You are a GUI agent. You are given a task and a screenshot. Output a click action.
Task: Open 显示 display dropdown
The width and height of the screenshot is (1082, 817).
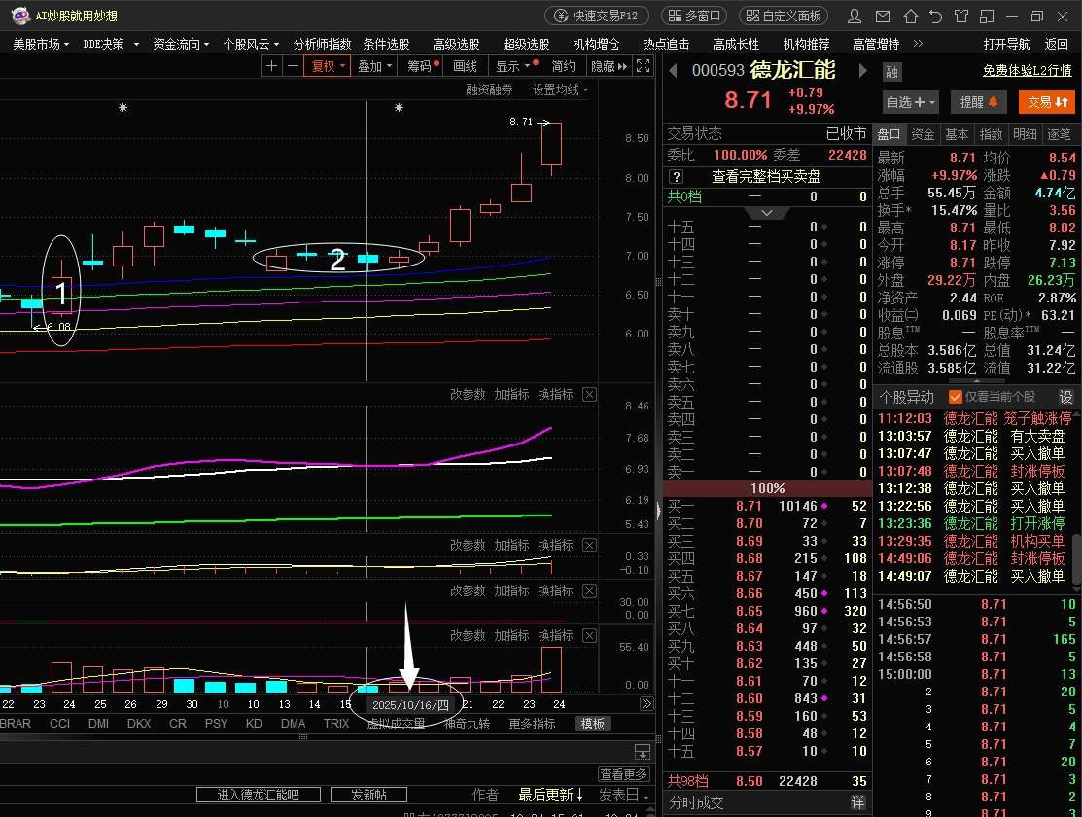tap(513, 66)
